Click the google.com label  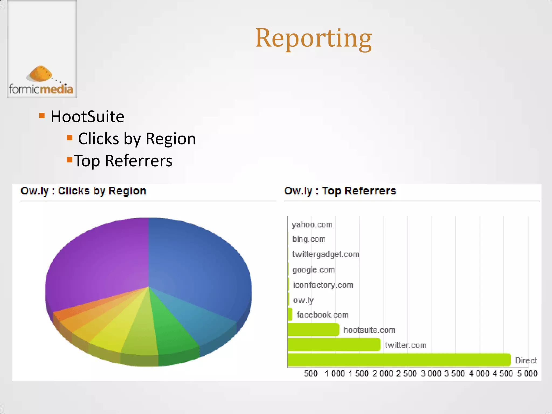coord(313,270)
